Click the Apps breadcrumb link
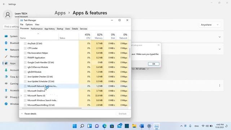 coord(60,13)
